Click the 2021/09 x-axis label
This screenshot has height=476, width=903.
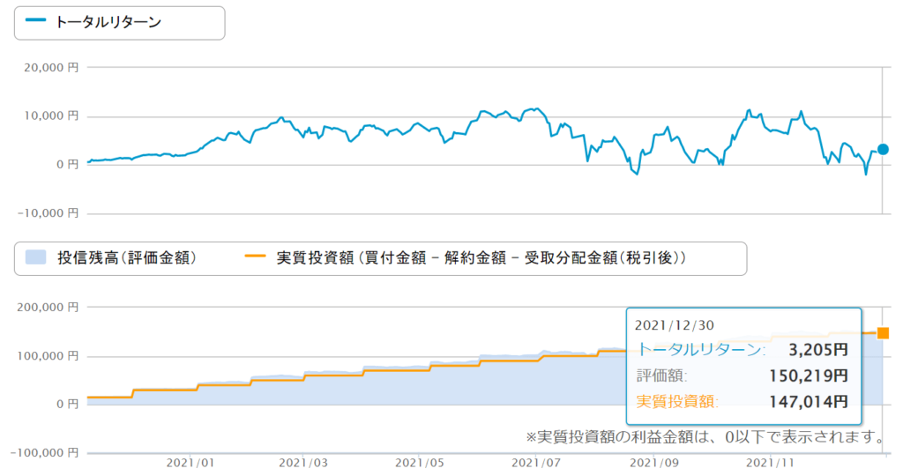tap(654, 463)
